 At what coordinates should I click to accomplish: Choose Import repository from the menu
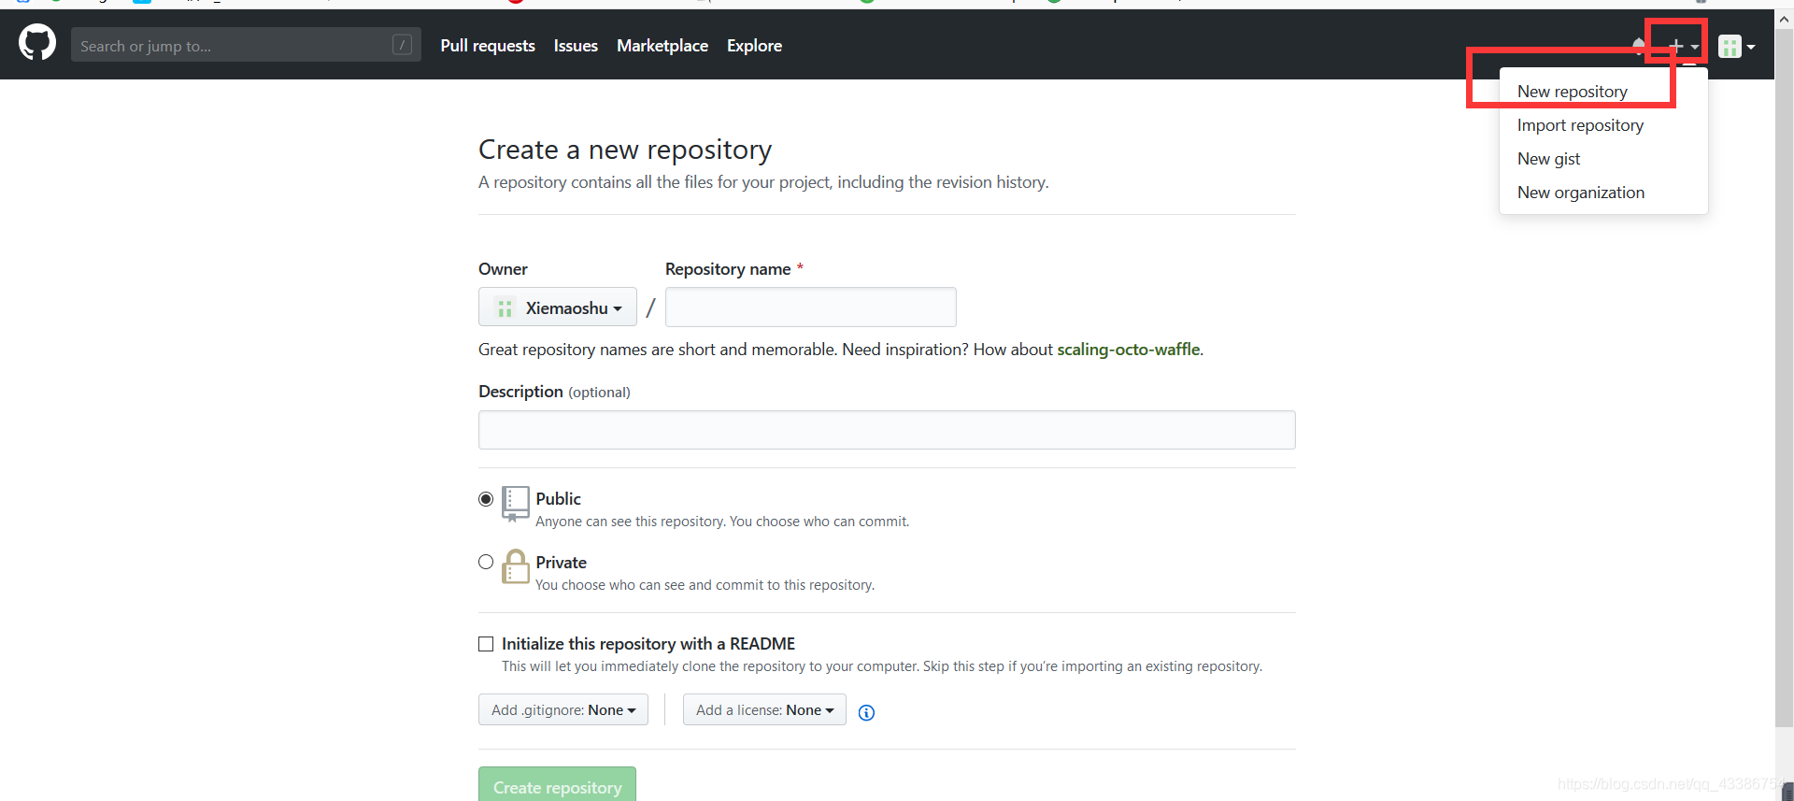(x=1580, y=125)
